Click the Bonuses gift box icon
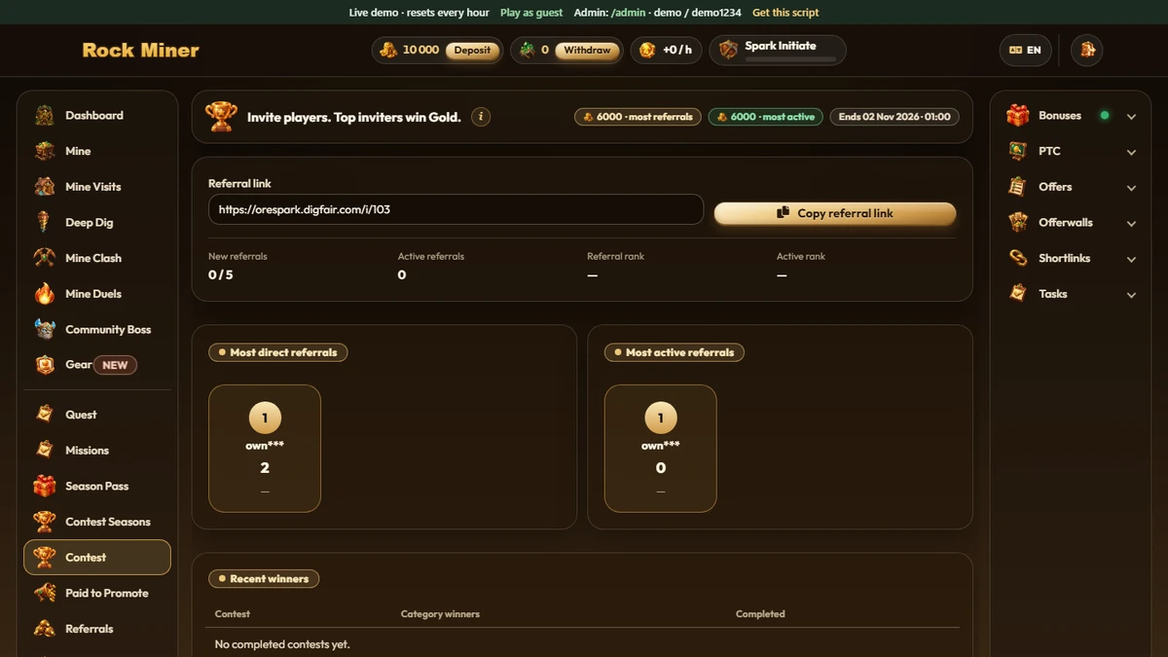 (1018, 116)
